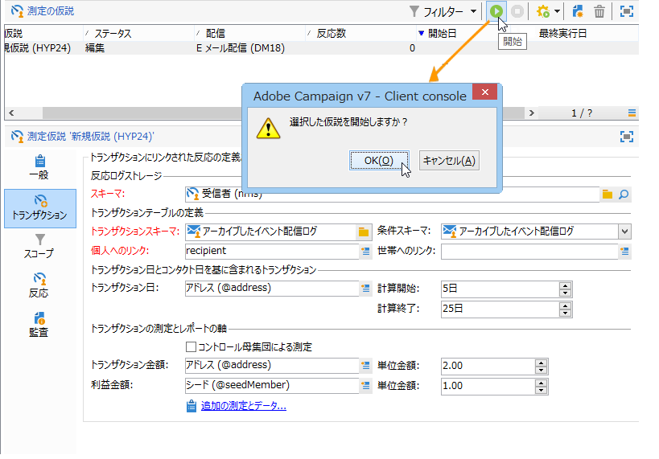The height and width of the screenshot is (459, 659).
Task: Maximize the hypothesis list panel icon
Action: (x=627, y=11)
